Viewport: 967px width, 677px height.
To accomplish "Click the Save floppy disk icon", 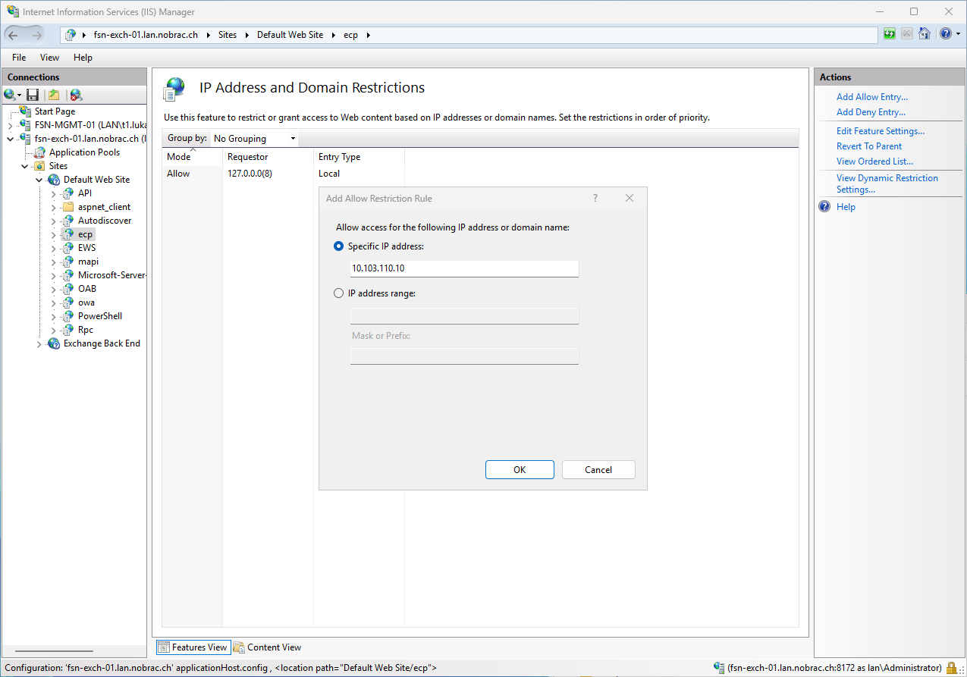I will point(33,95).
